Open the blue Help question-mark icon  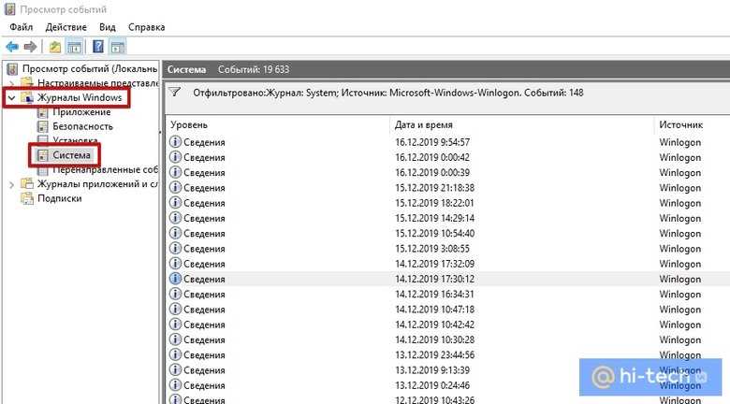tap(98, 47)
